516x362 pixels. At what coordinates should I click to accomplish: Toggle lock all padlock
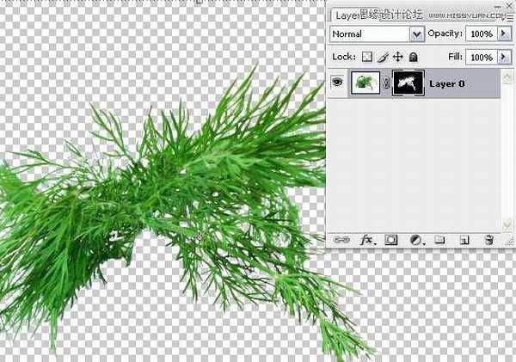(413, 57)
